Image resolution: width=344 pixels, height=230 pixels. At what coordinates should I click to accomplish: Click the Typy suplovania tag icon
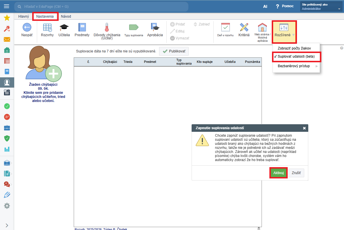pyautogui.click(x=134, y=28)
